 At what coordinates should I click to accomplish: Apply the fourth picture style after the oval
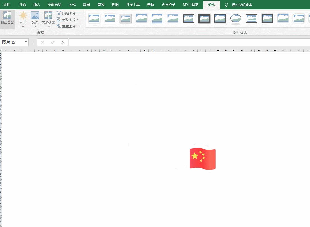298,18
